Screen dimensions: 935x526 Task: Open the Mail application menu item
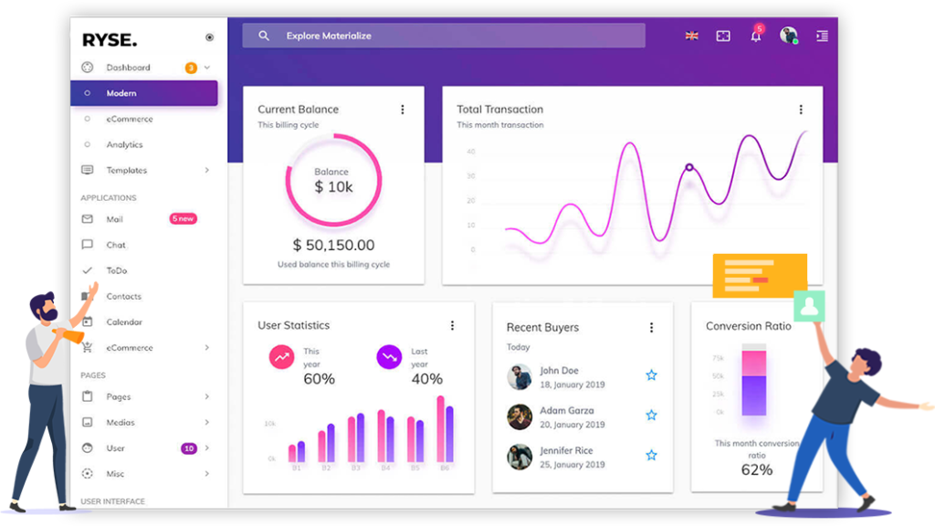pos(114,219)
